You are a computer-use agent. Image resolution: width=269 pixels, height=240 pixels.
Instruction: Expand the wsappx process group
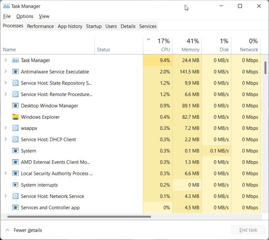(6, 128)
